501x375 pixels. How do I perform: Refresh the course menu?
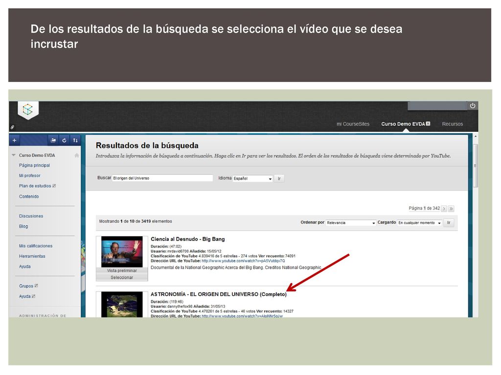coord(64,140)
